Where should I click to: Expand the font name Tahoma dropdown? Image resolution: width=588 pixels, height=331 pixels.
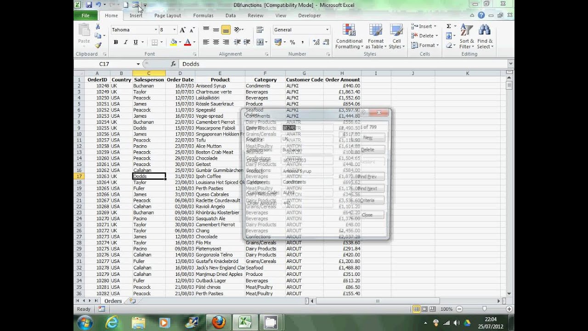156,30
